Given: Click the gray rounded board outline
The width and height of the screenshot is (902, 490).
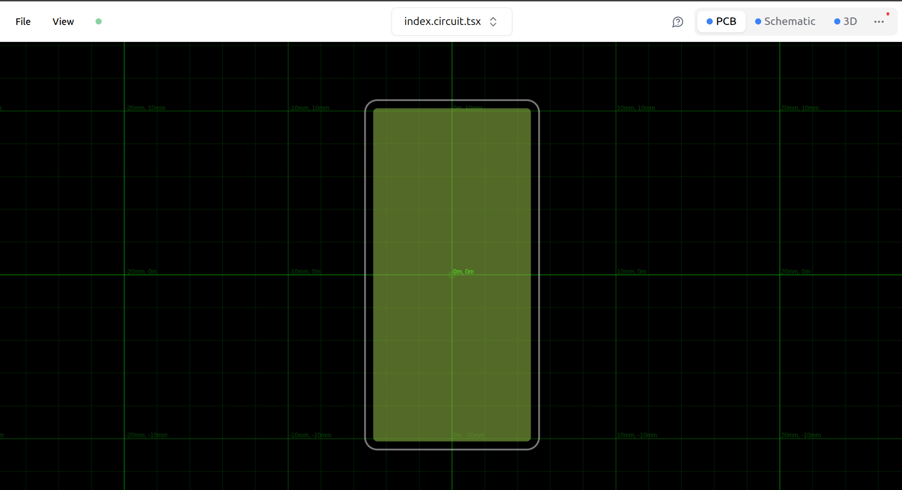Looking at the screenshot, I should click(x=365, y=275).
